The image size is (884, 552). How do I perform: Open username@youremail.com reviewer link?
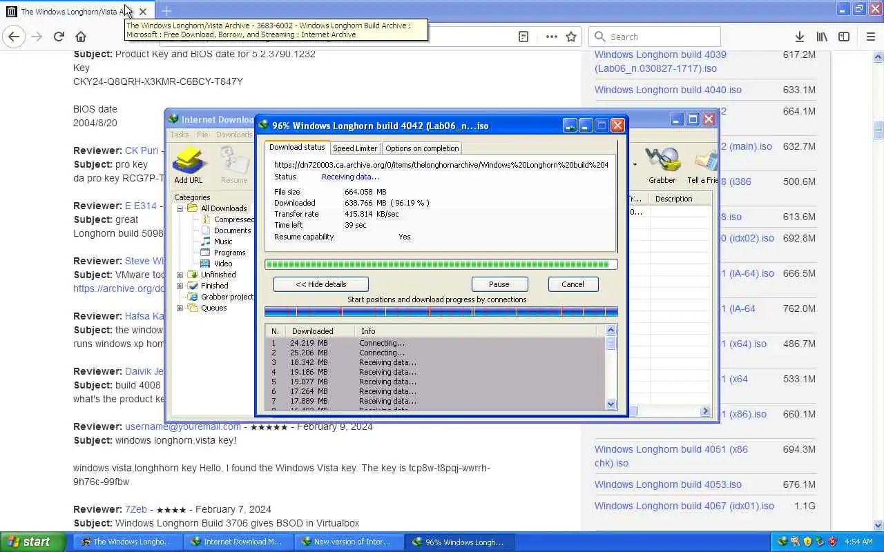coord(183,426)
